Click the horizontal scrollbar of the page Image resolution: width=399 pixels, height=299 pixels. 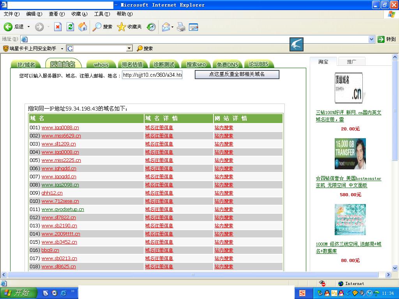pos(192,274)
